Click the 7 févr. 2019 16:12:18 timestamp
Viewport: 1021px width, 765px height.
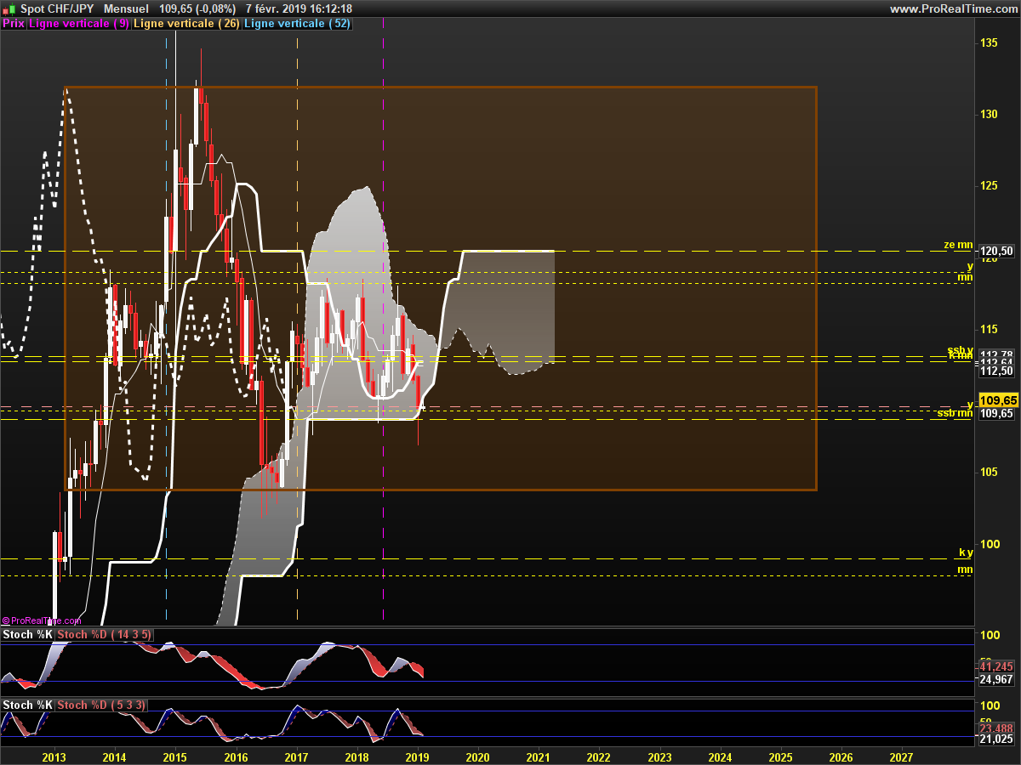tap(299, 8)
